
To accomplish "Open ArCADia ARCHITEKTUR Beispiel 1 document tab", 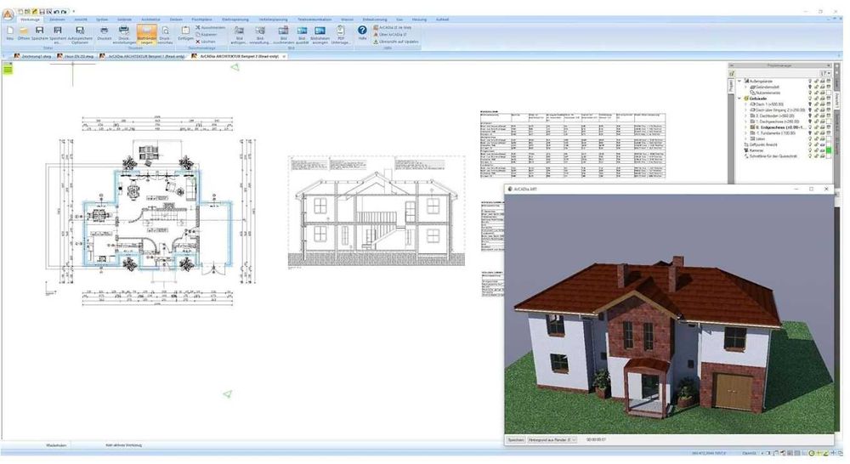I will point(143,56).
